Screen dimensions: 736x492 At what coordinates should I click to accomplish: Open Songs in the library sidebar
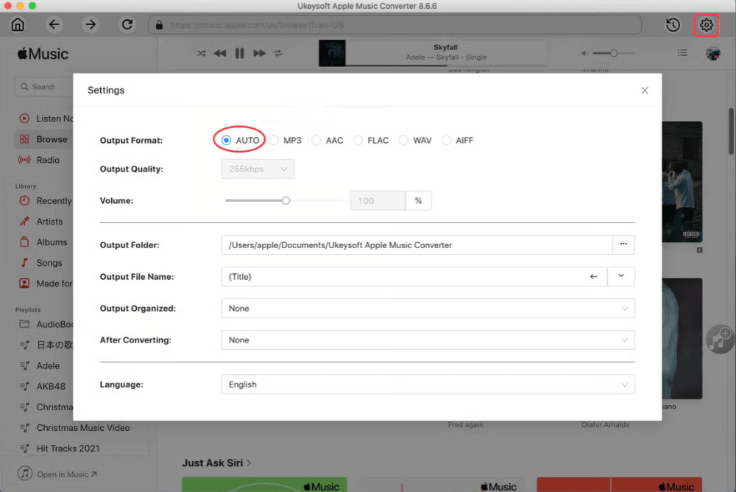(x=49, y=263)
